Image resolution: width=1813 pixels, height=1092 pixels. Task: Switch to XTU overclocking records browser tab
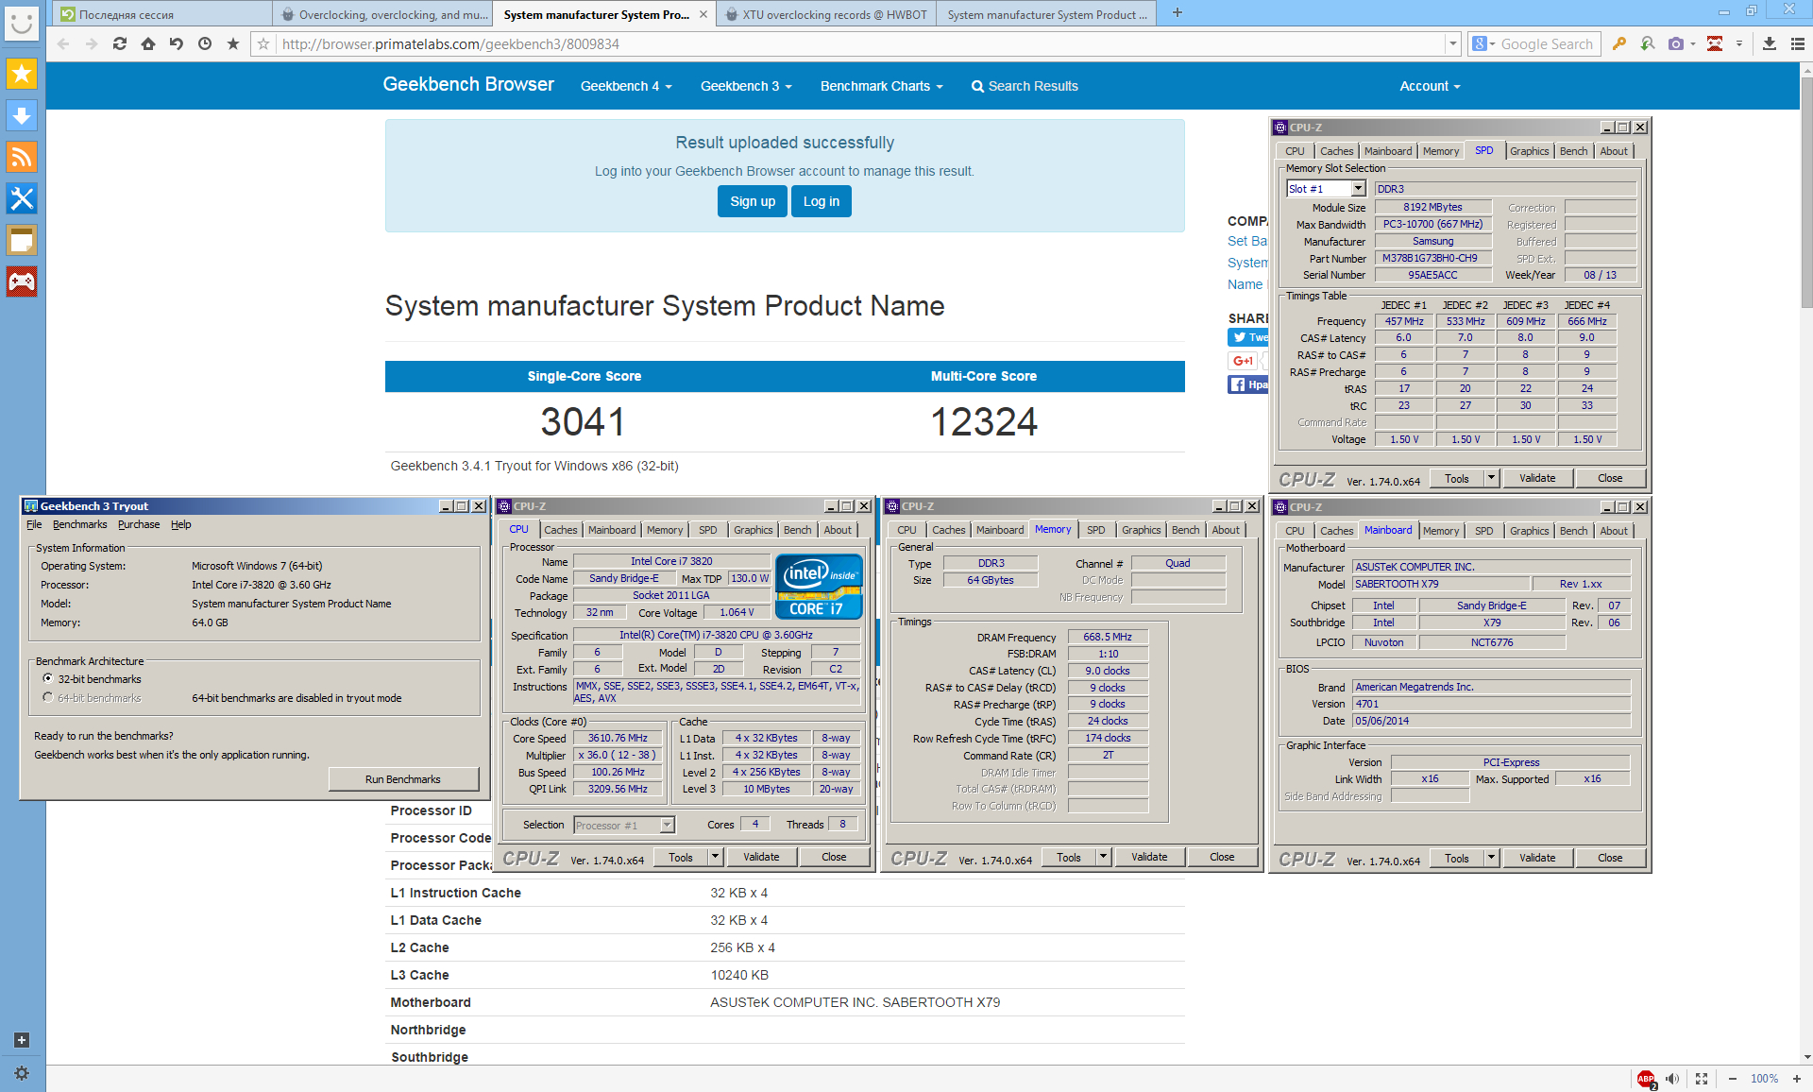pyautogui.click(x=826, y=14)
